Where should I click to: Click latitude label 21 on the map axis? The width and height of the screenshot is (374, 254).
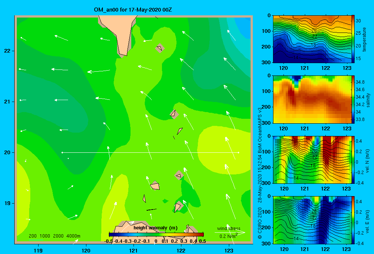[x=7, y=102]
